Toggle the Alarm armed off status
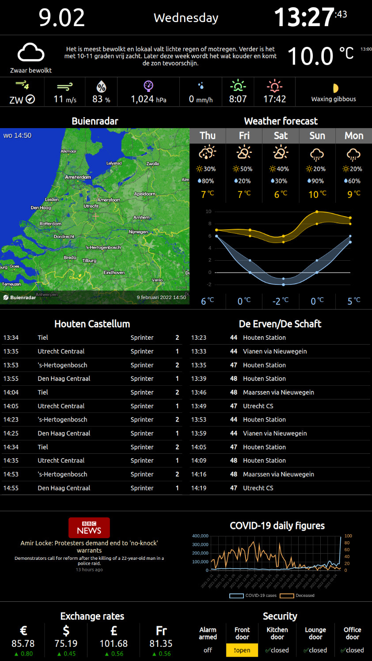The width and height of the screenshot is (372, 661). (x=208, y=650)
